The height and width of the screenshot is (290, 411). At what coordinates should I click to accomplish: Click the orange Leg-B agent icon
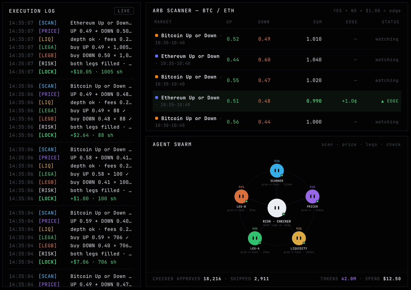click(241, 197)
